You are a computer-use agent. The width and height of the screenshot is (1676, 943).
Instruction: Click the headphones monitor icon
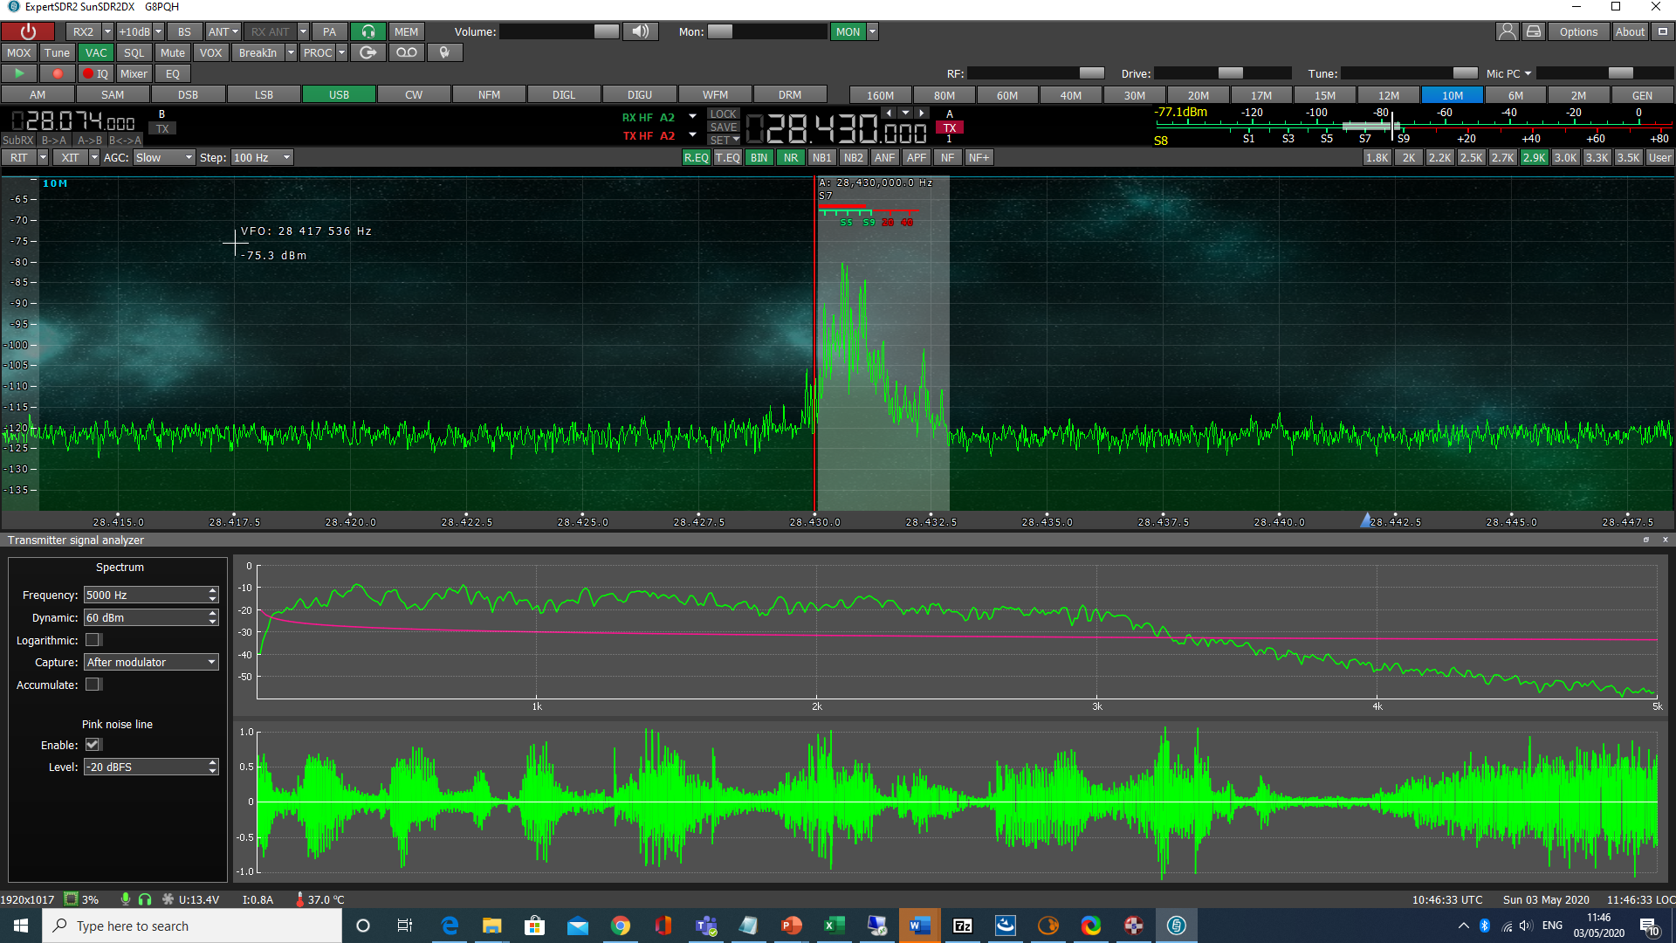coord(368,31)
